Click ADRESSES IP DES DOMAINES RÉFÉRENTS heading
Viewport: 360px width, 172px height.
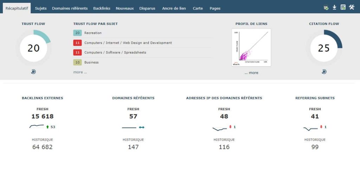click(x=224, y=98)
